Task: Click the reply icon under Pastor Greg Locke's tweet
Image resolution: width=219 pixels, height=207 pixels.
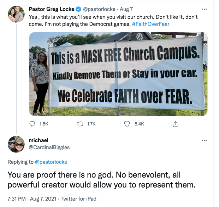Action: click(32, 124)
